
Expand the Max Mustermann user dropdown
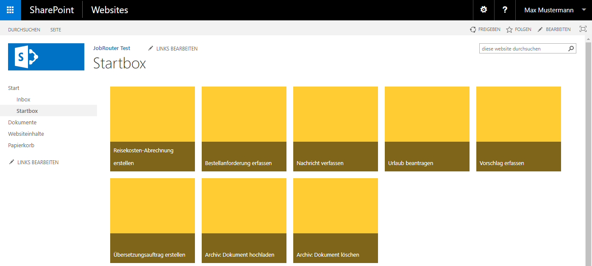point(584,10)
